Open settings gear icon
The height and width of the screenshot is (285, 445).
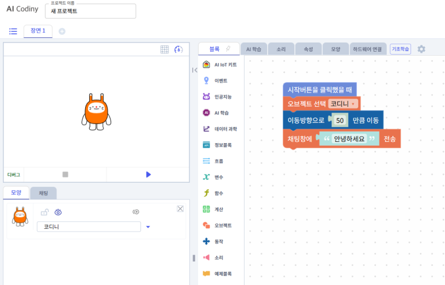coord(421,49)
